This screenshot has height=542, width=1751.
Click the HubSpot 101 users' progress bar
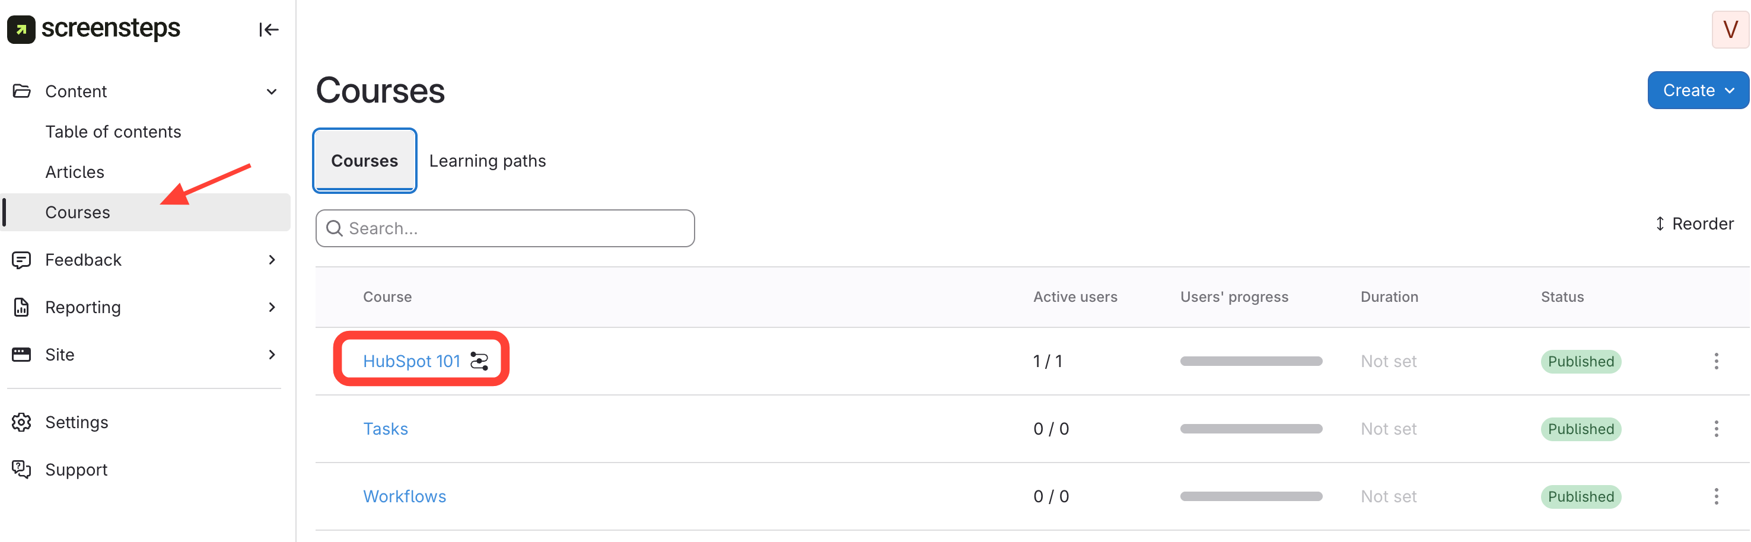pos(1251,361)
